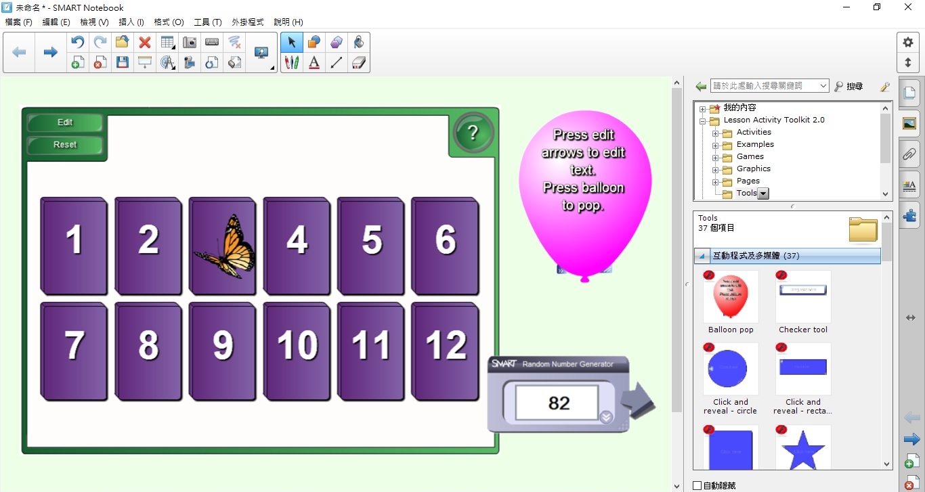
Task: Expand the Games folder tree node
Action: 715,157
